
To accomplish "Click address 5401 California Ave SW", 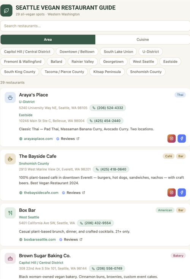I will [x=47, y=223].
